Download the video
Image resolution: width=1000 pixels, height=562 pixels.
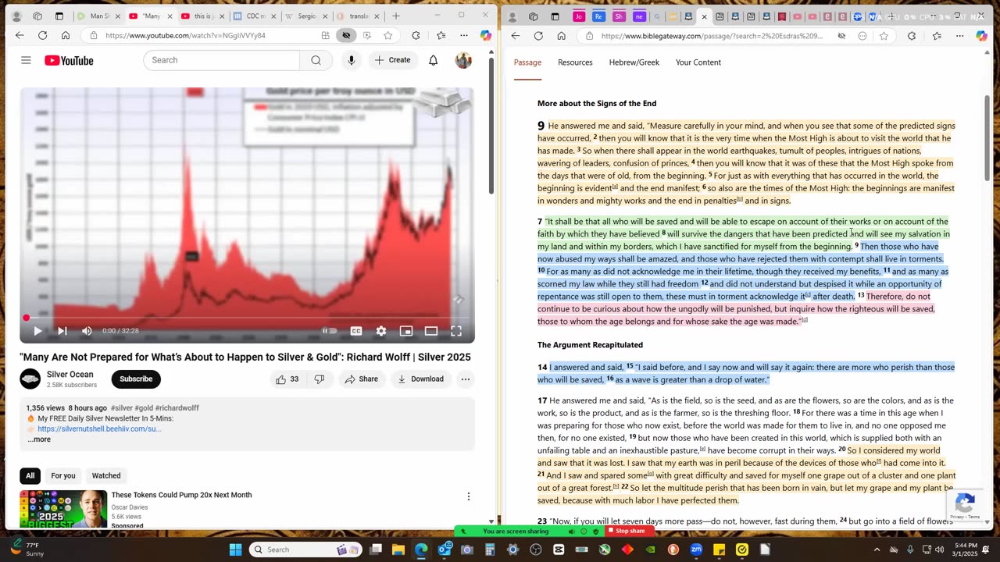coord(420,379)
